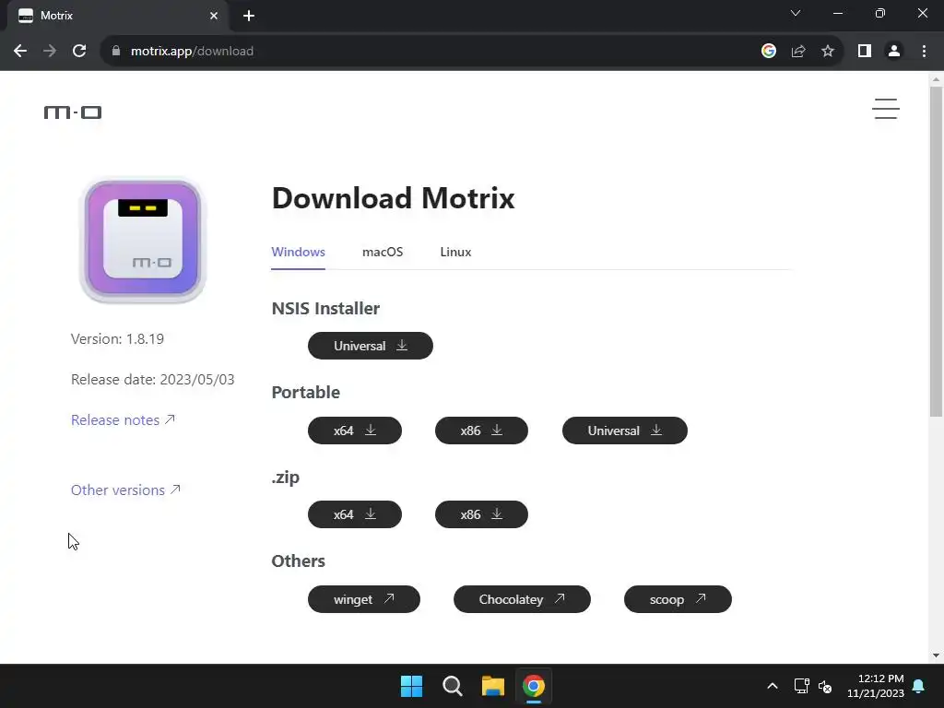The image size is (944, 708).
Task: Open the Chocolatey package link
Action: pos(522,599)
